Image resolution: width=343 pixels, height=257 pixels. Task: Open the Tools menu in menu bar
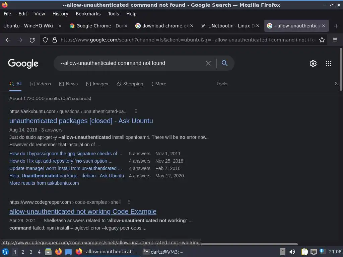click(113, 14)
